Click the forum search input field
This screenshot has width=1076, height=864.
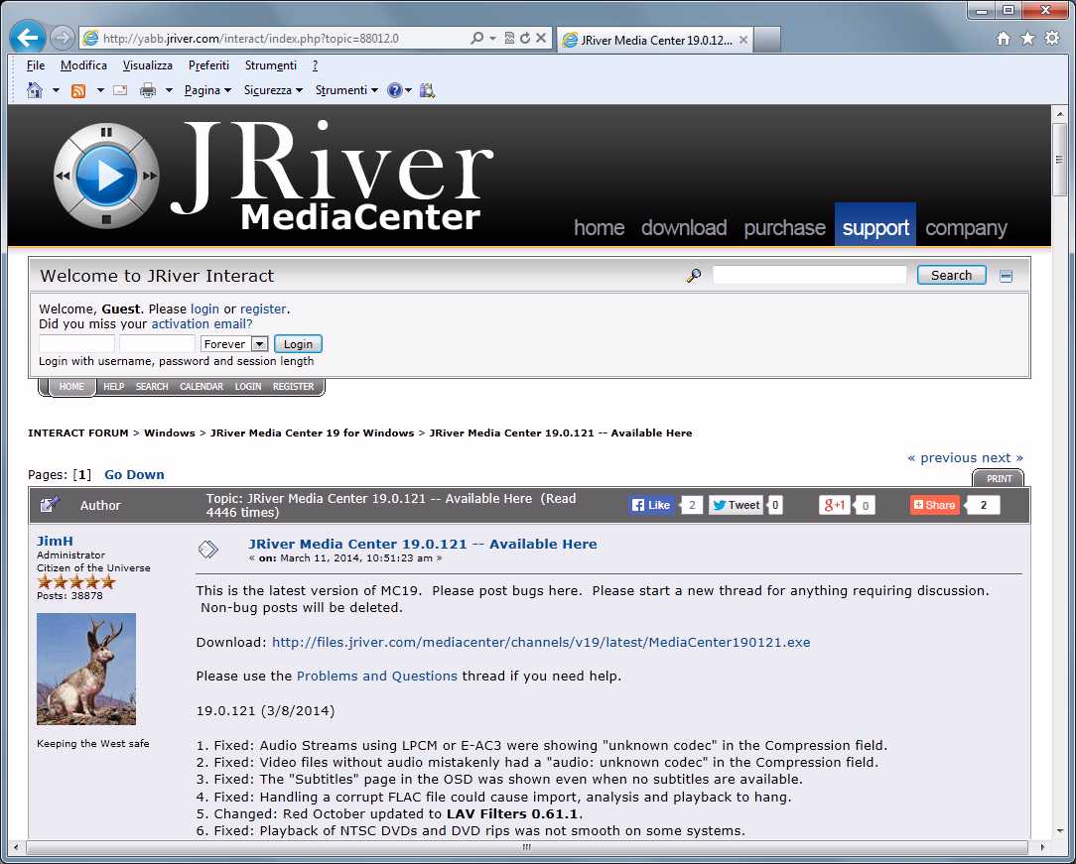pos(810,275)
